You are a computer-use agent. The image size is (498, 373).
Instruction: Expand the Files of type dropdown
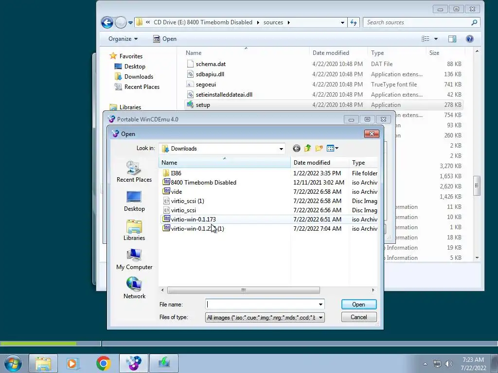coord(320,317)
